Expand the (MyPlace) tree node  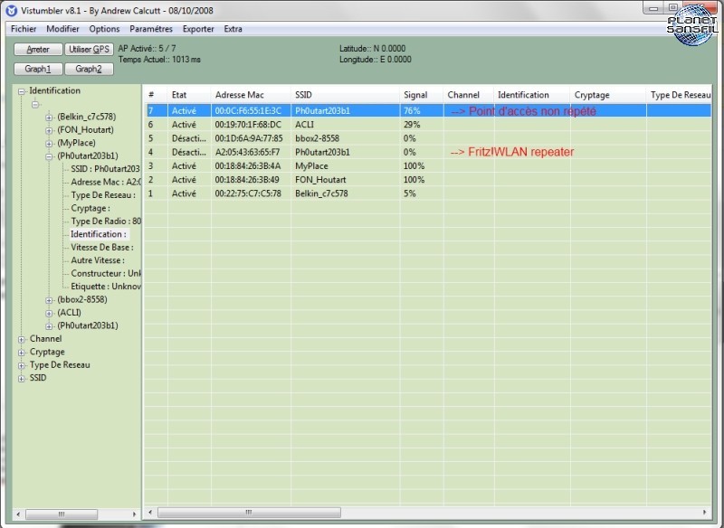click(49, 144)
